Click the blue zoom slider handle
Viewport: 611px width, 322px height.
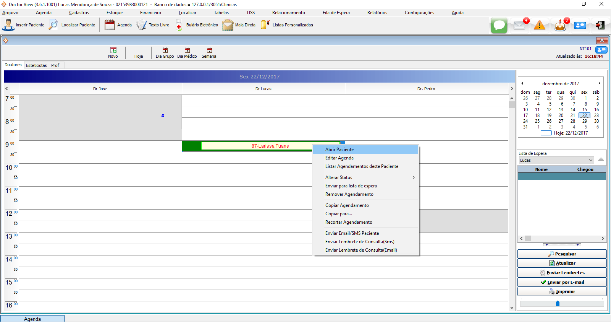coord(558,304)
